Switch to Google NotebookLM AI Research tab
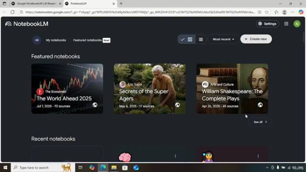This screenshot has height=172, width=306. pyautogui.click(x=36, y=3)
